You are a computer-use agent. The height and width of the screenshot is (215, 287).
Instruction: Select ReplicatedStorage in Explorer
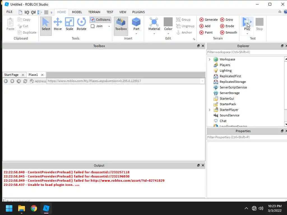232,82
